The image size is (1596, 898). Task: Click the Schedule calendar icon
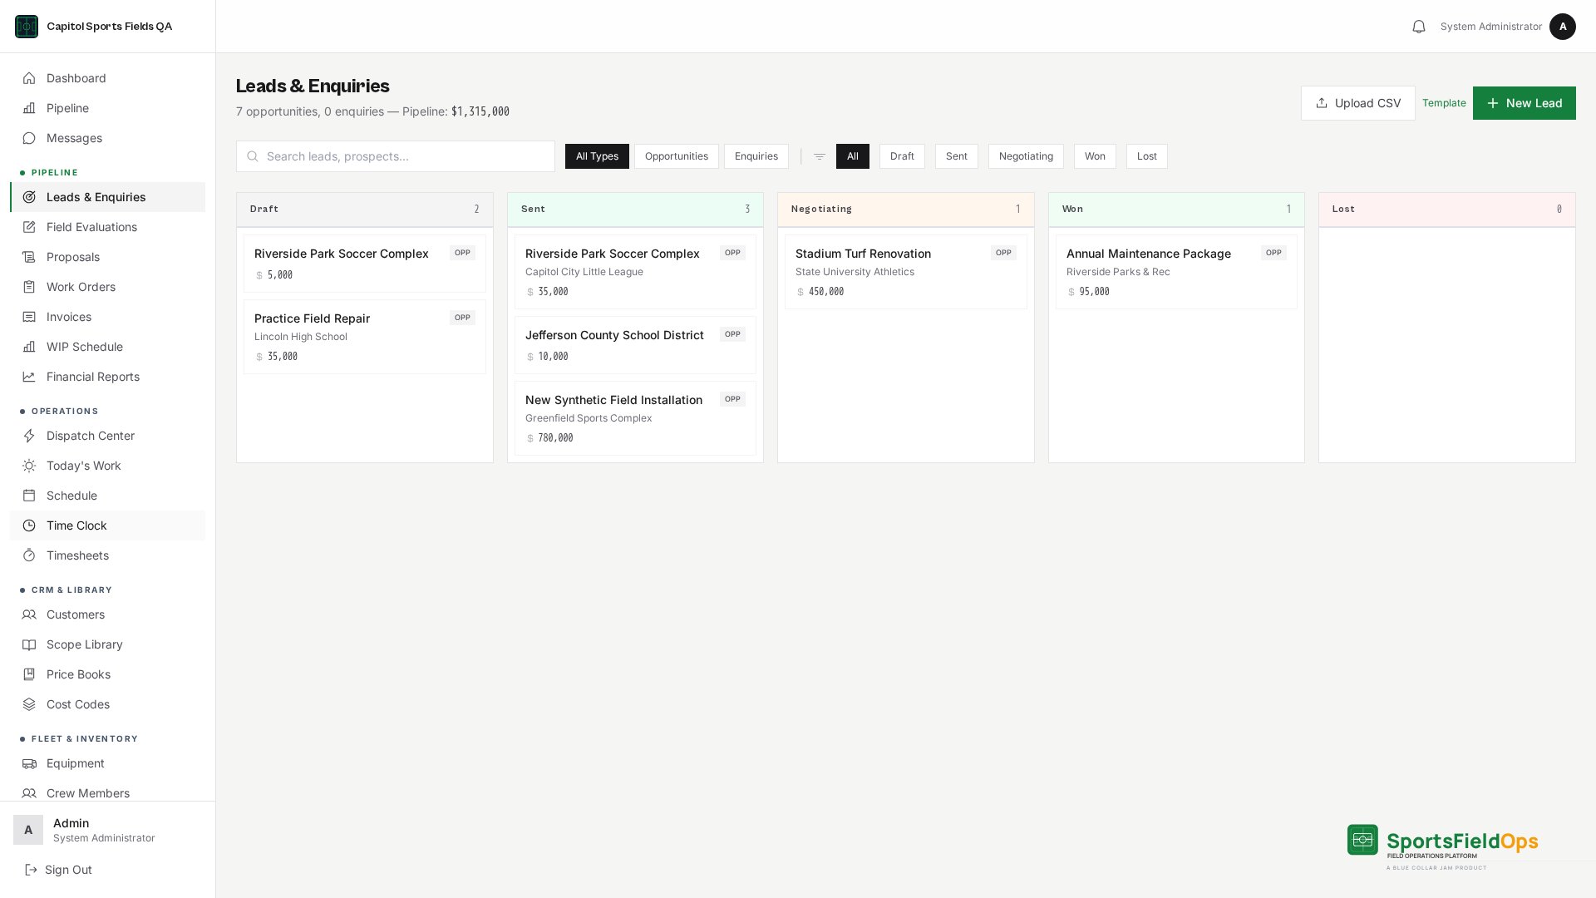tap(29, 496)
